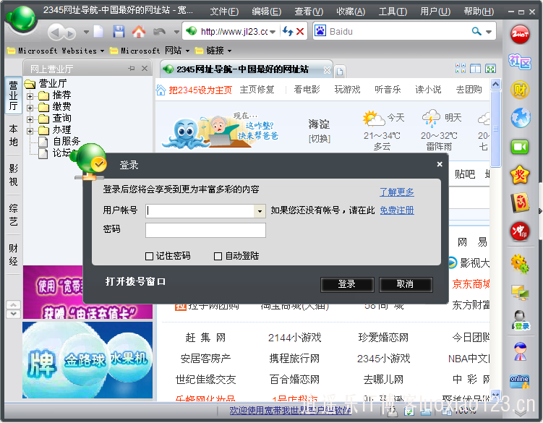The height and width of the screenshot is (423, 543).
Task: Expand the 办理 folder
Action: tap(30, 131)
